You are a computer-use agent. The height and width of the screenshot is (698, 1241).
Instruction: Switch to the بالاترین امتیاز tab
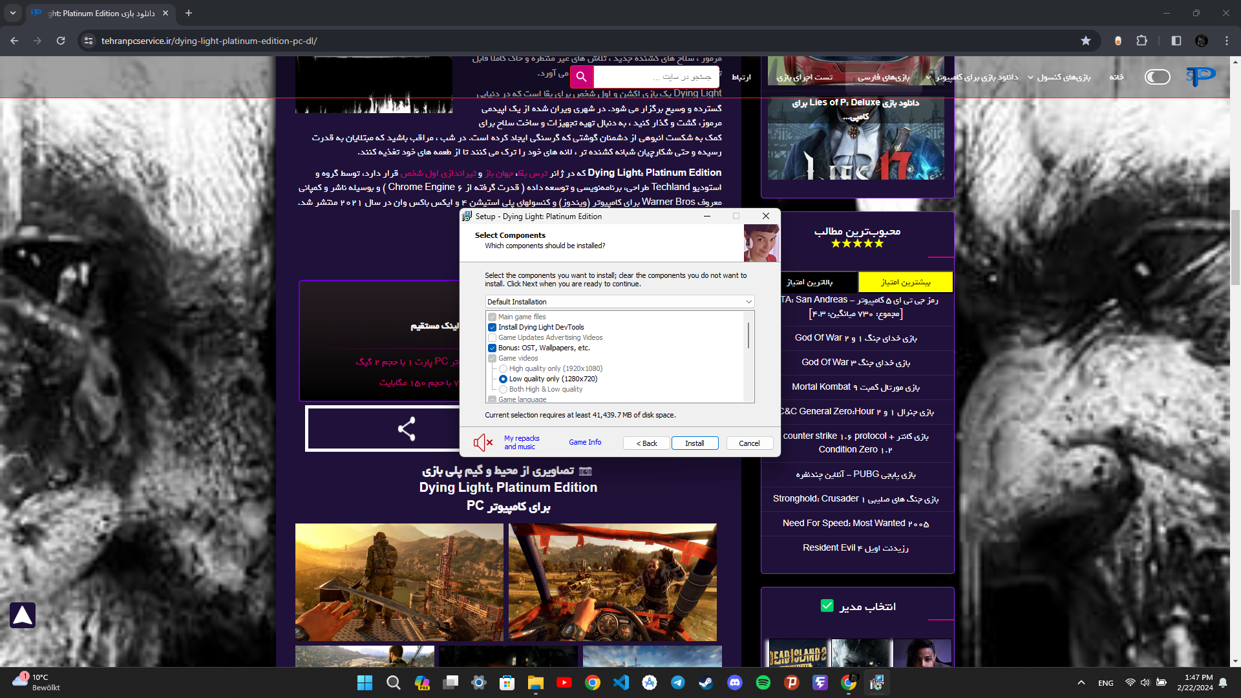point(809,282)
